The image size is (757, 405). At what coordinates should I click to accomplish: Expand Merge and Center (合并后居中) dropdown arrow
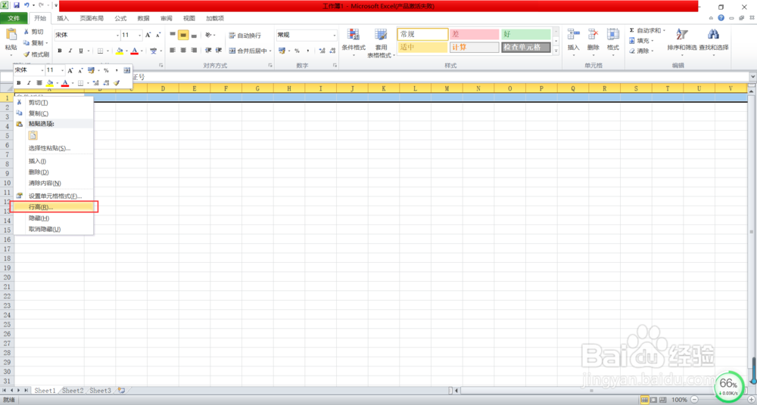(270, 51)
